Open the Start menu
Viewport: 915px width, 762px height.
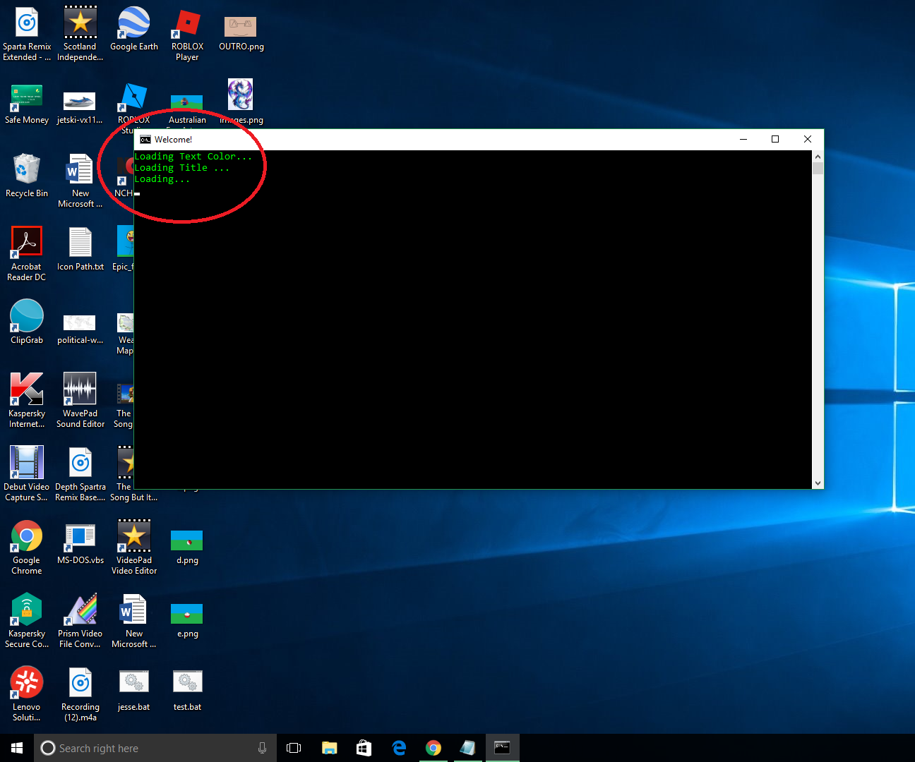point(16,747)
